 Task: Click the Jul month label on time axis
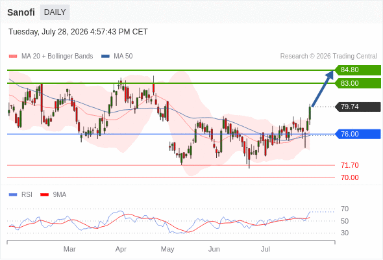pyautogui.click(x=266, y=249)
